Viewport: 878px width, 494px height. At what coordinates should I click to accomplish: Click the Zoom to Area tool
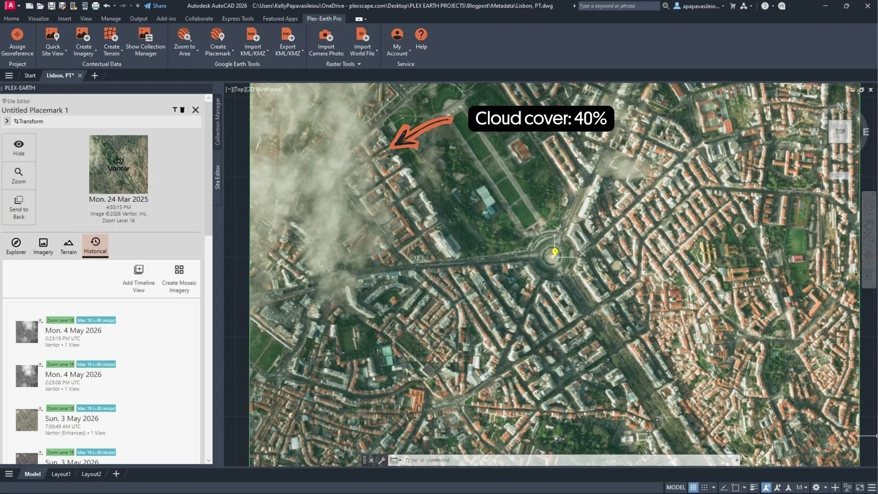pos(184,42)
